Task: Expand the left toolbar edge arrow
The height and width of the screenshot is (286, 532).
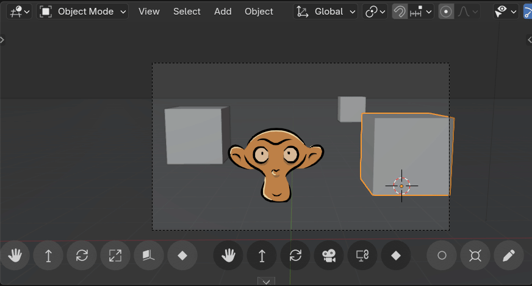Action: 2,40
